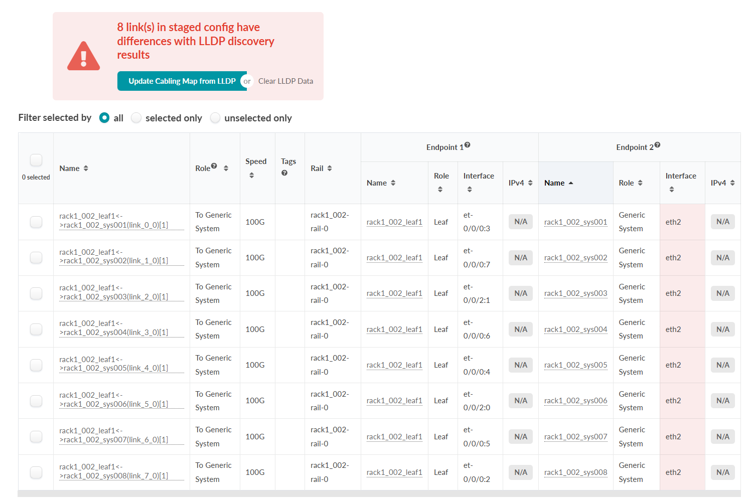Click help icon beside Role column header
The height and width of the screenshot is (500, 750).
pos(214,166)
